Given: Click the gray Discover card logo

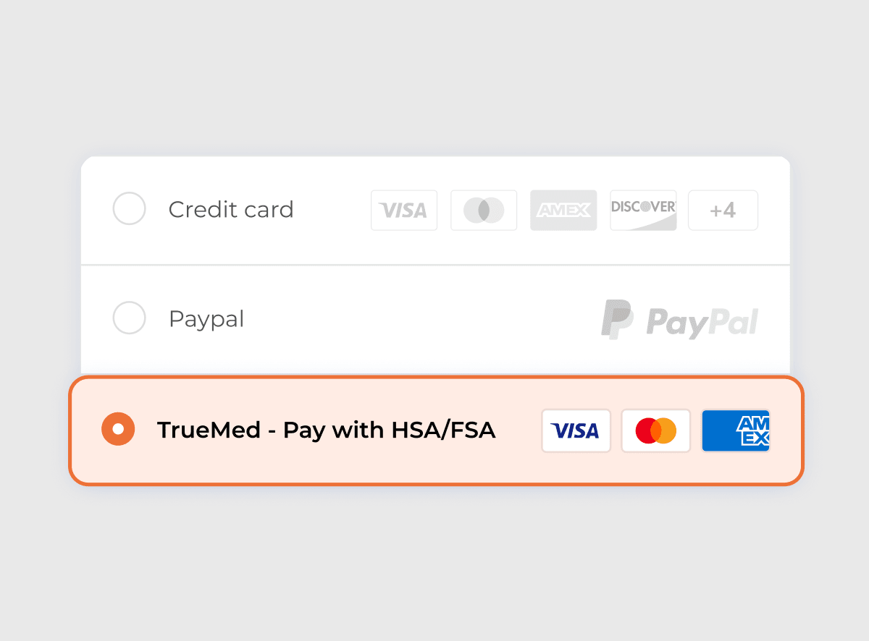Looking at the screenshot, I should [643, 211].
